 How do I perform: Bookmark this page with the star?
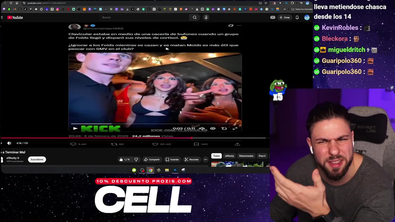pyautogui.click(x=266, y=3)
